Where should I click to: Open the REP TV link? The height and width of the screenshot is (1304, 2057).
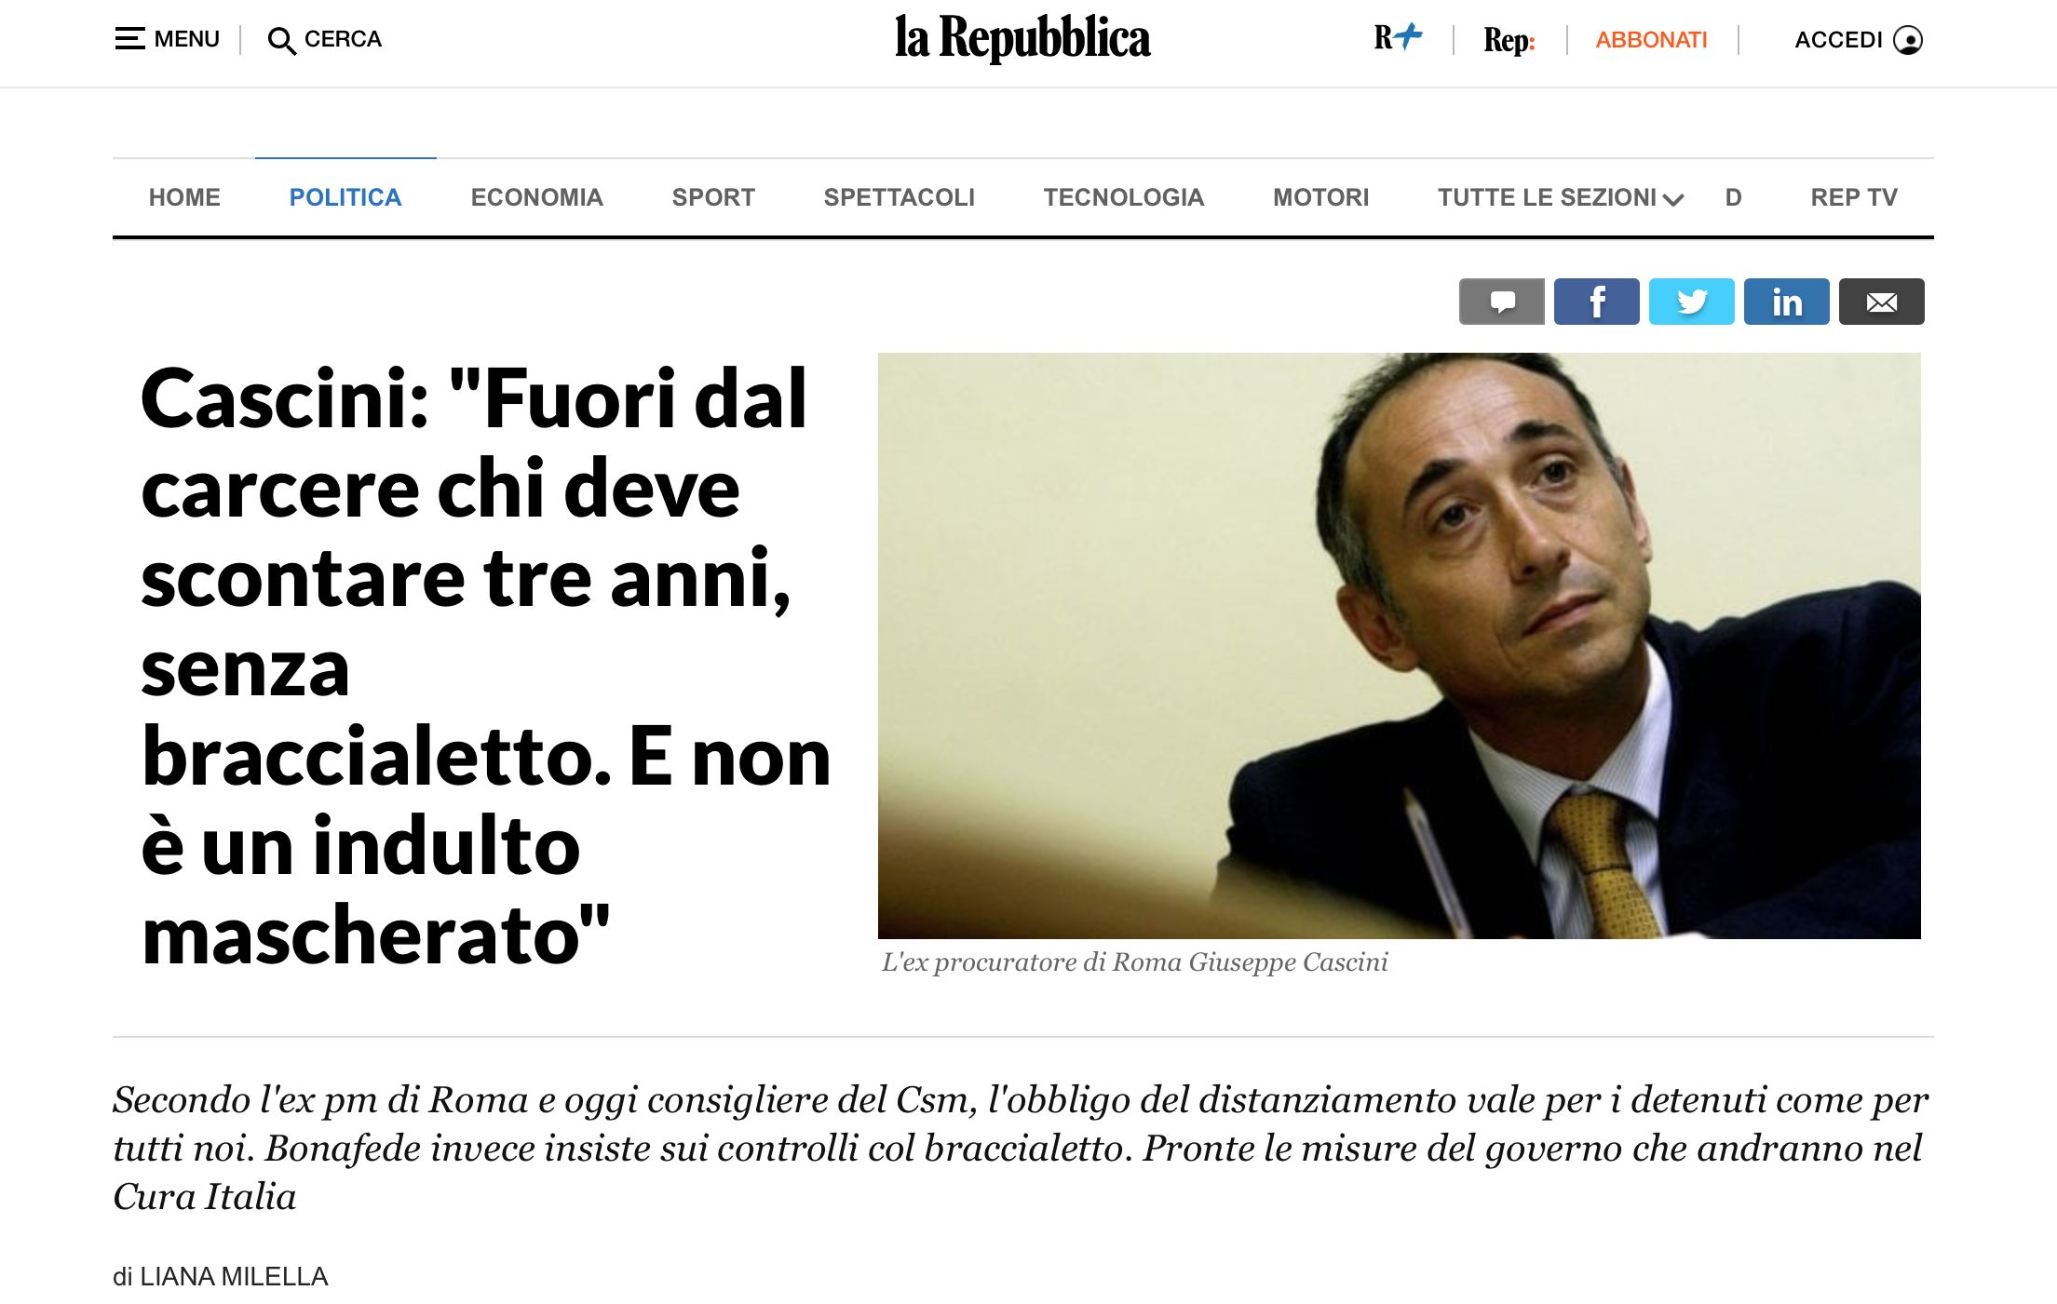click(x=1854, y=197)
